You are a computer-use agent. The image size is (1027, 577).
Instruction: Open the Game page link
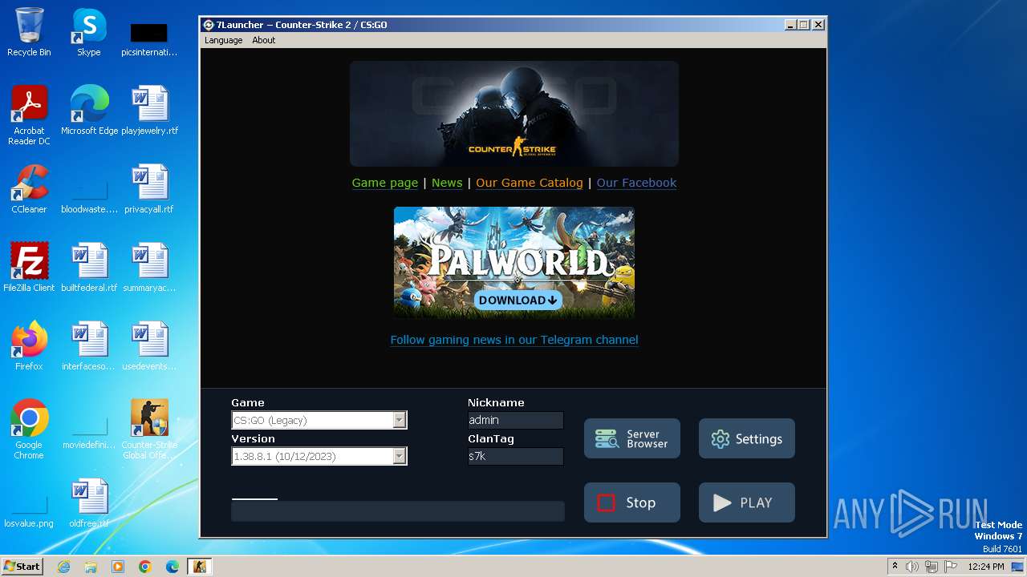pyautogui.click(x=385, y=183)
